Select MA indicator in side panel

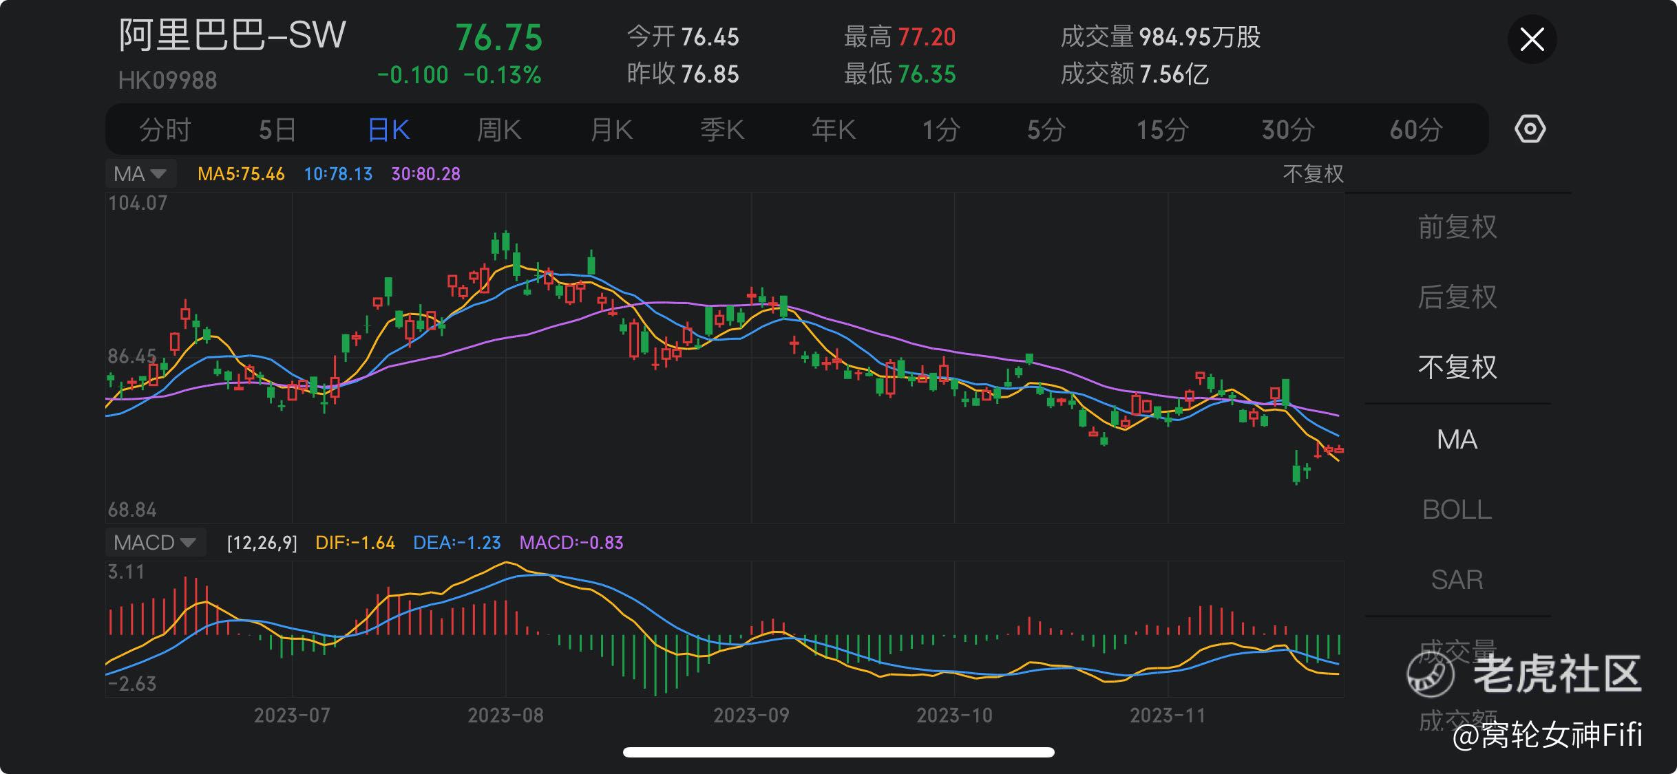point(1457,440)
